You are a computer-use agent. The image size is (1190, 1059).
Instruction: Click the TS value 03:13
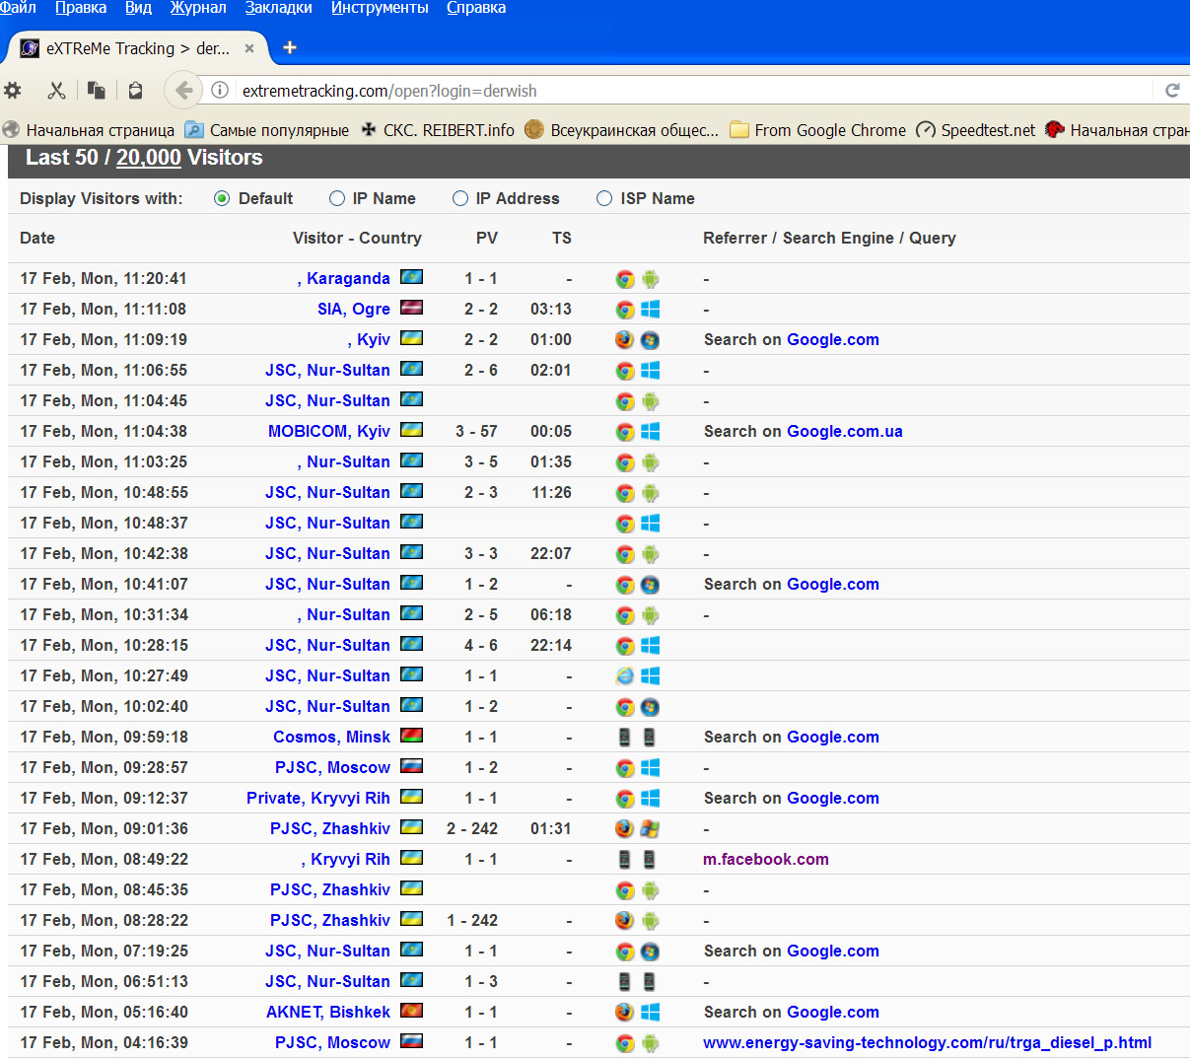551,309
